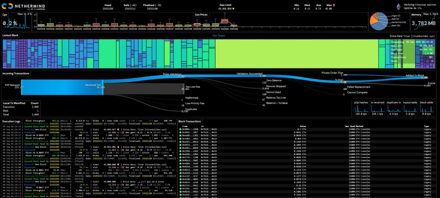Click the Head block number 23322256
Image resolution: width=440 pixels, height=198 pixels.
108,8
